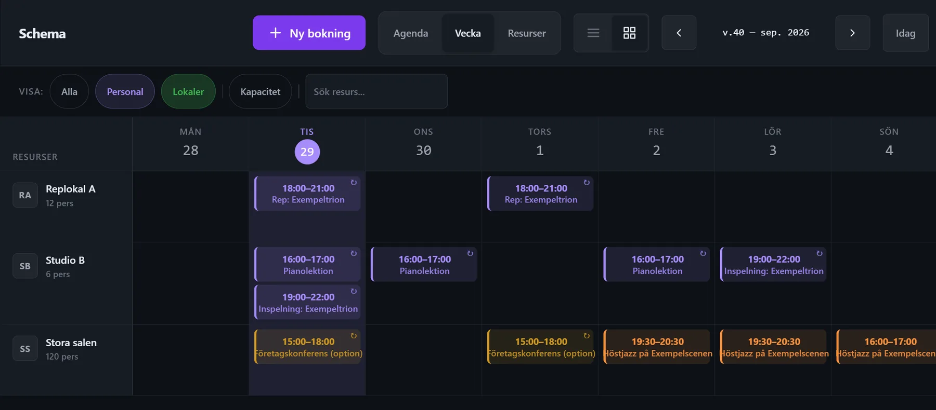936x410 pixels.
Task: Go to next week arrow
Action: click(x=852, y=33)
